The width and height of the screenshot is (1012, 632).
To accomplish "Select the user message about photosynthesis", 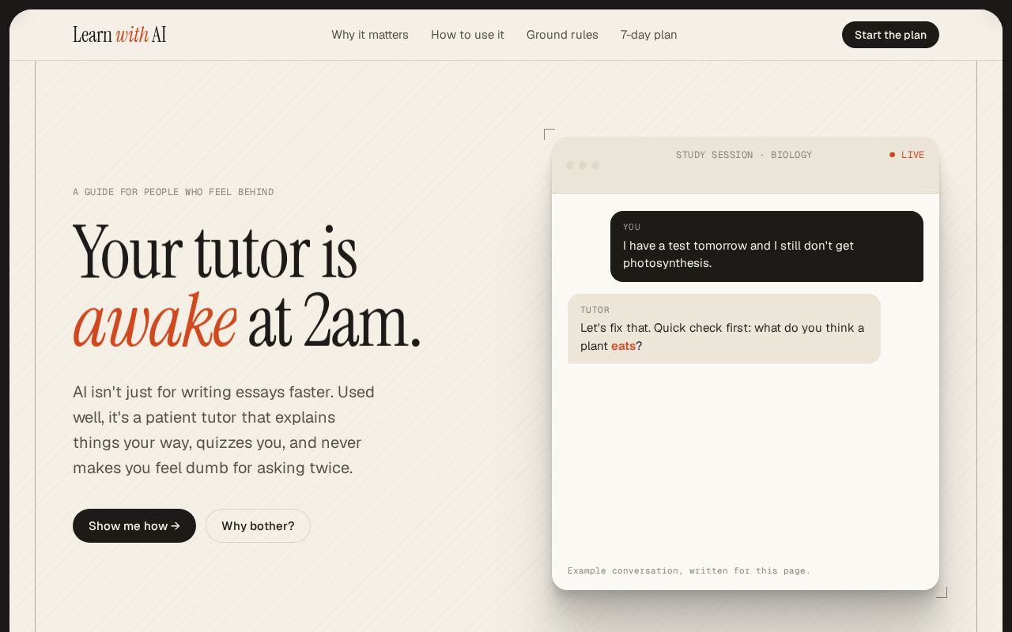I will pos(767,246).
